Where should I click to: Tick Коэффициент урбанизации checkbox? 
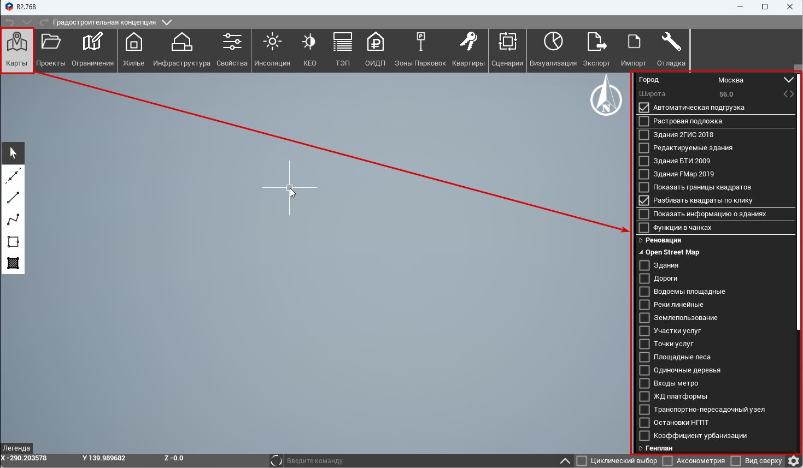[644, 436]
